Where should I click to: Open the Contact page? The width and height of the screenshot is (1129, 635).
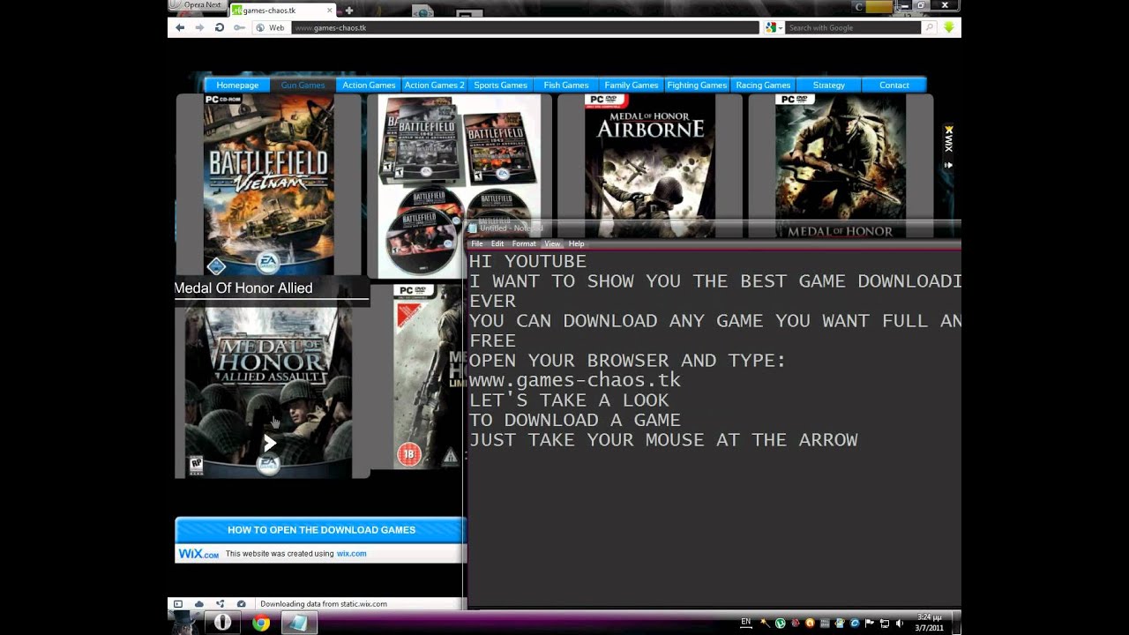[893, 86]
